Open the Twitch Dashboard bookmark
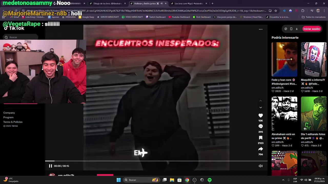The height and width of the screenshot is (184, 328). pyautogui.click(x=156, y=17)
